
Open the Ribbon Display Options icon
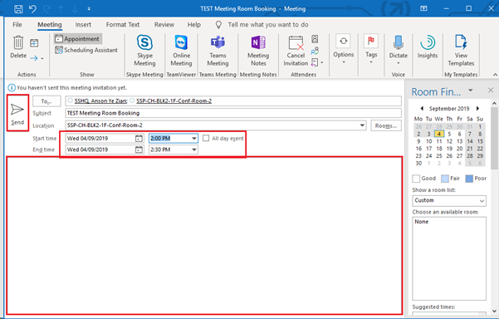coord(423,8)
